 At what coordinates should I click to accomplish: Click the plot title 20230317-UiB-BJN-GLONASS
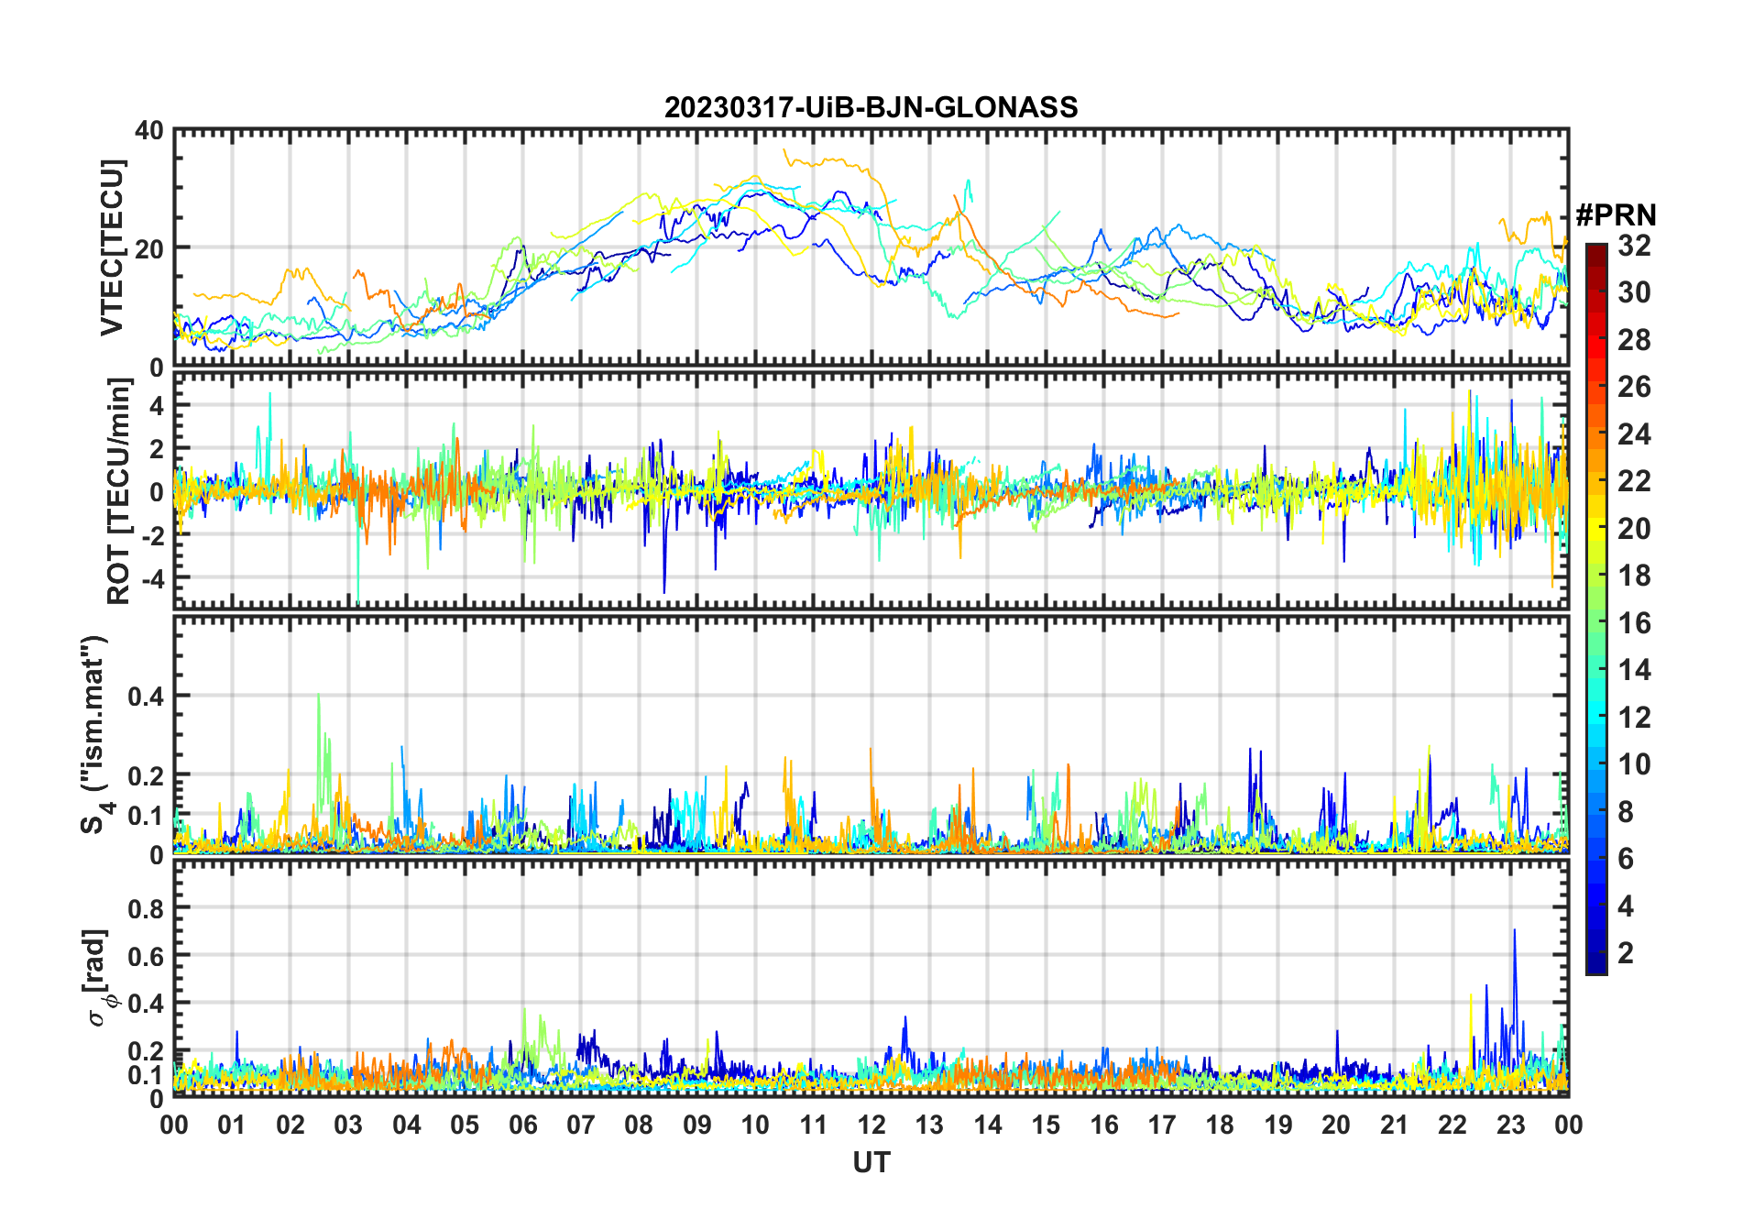tap(871, 107)
